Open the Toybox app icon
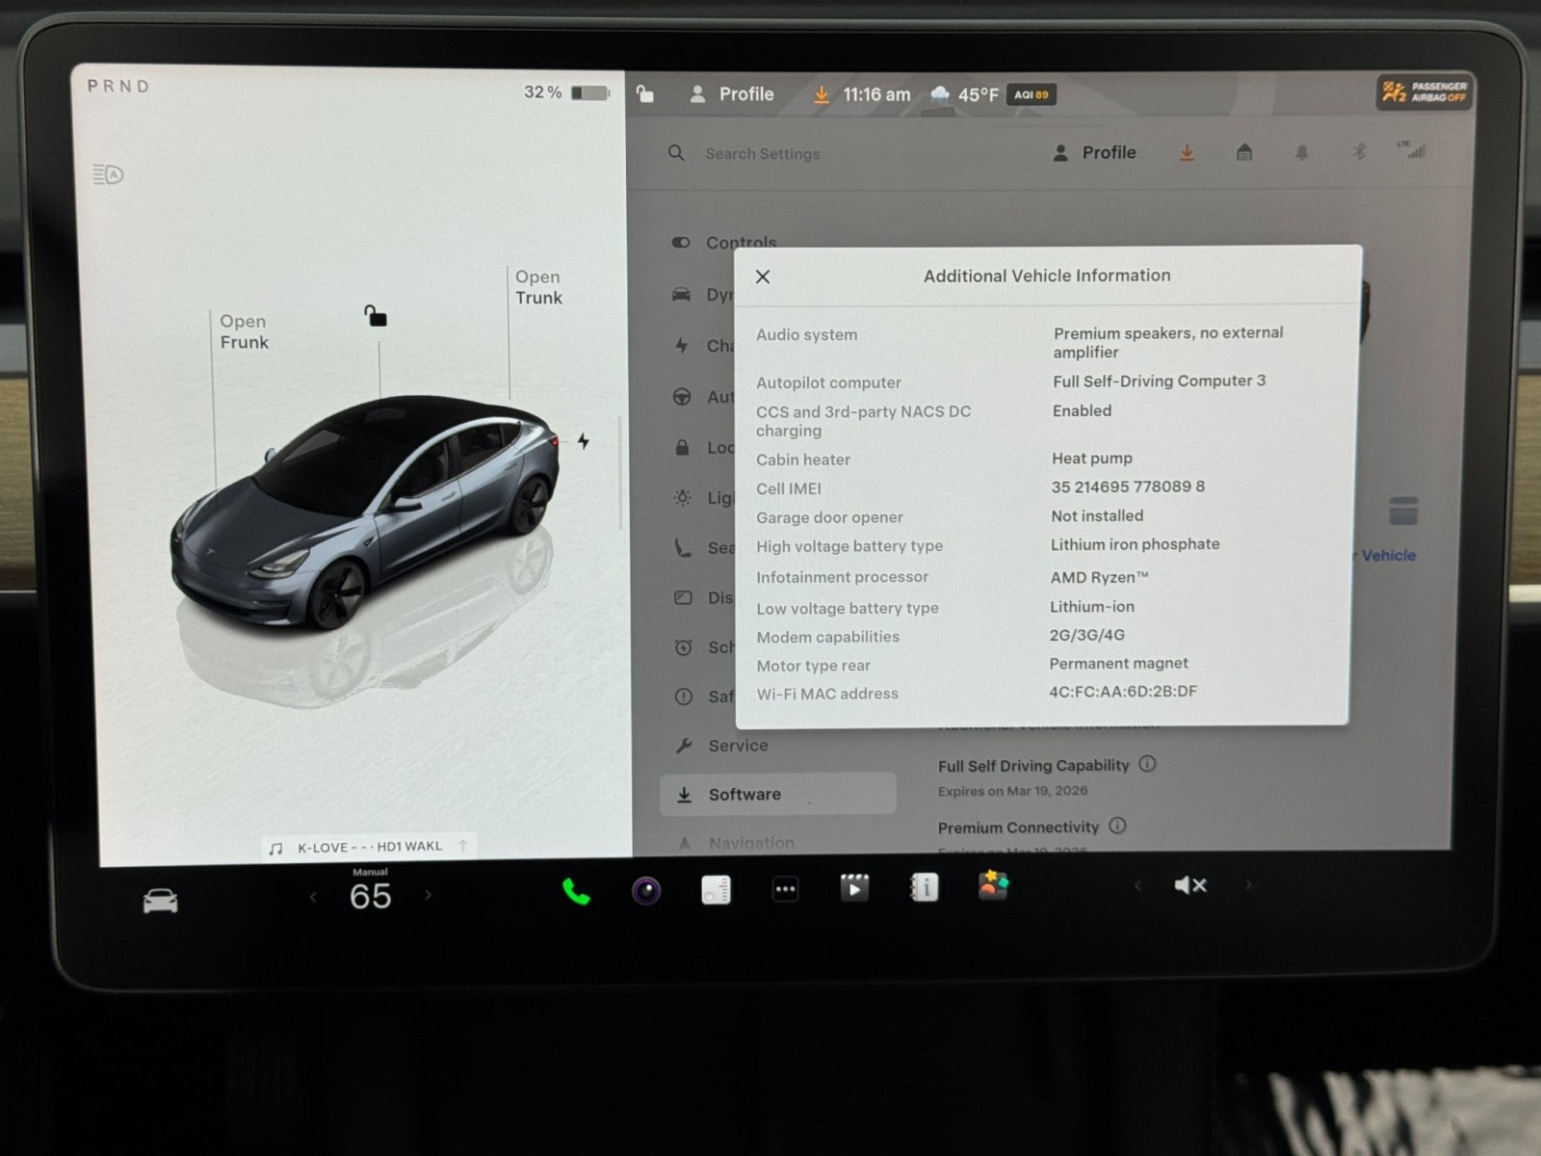 click(993, 885)
